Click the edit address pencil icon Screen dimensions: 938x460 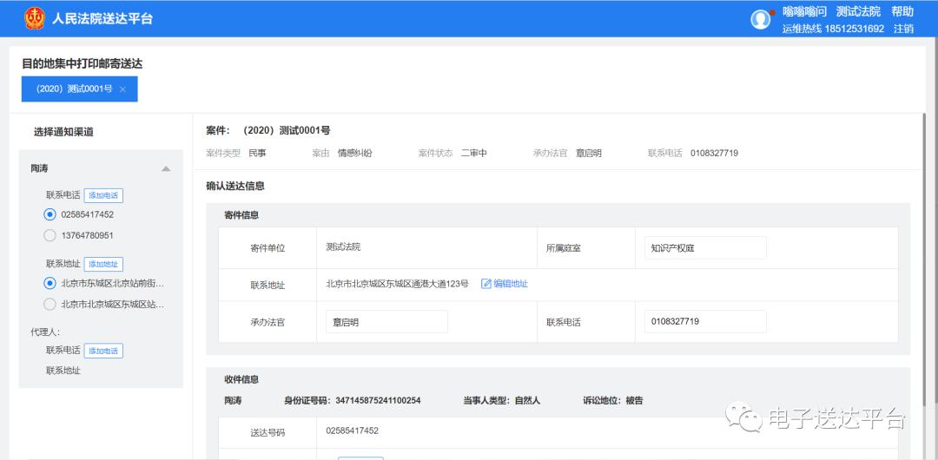tap(486, 284)
